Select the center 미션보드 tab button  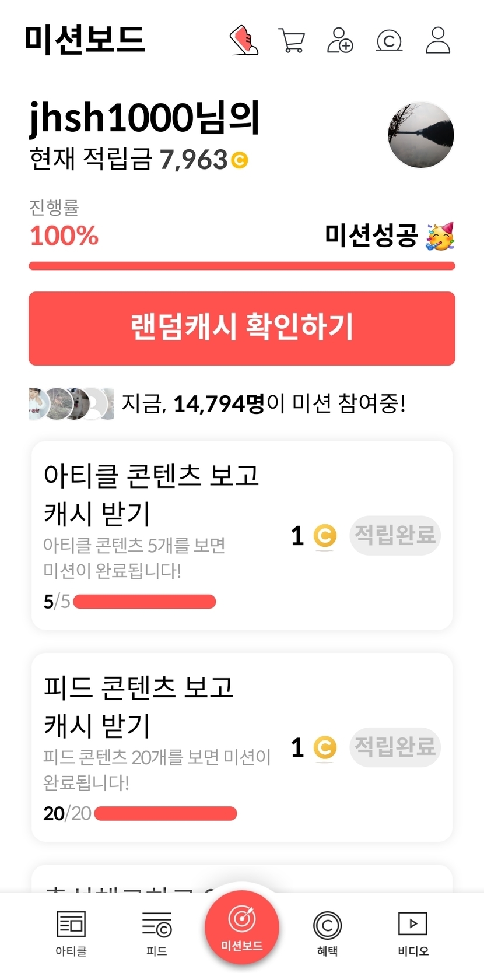pyautogui.click(x=242, y=927)
